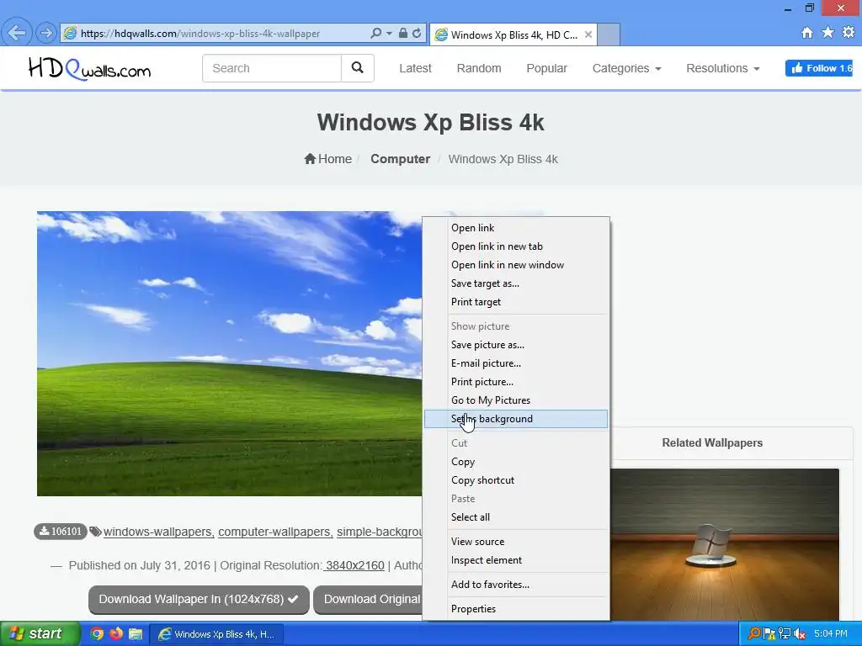Click Download Wallpaper In (1024x768) button

coord(199,599)
